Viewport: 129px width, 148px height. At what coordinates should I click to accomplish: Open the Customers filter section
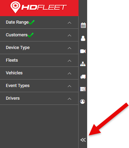click(x=39, y=35)
